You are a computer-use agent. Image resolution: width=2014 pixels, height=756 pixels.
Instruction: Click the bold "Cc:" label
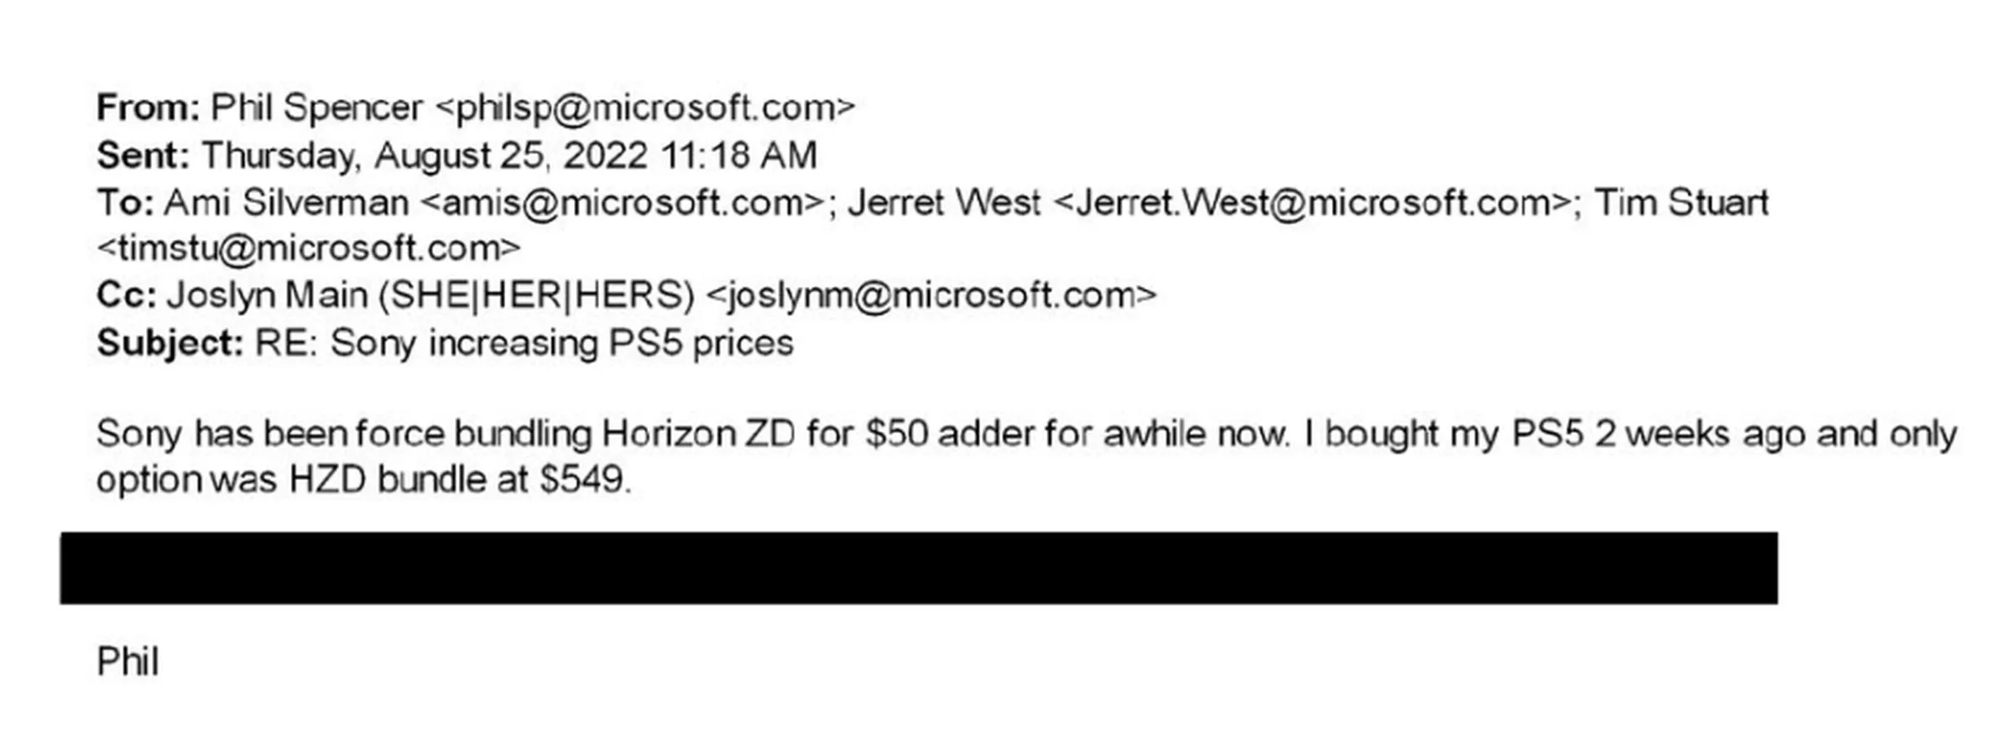tap(126, 295)
